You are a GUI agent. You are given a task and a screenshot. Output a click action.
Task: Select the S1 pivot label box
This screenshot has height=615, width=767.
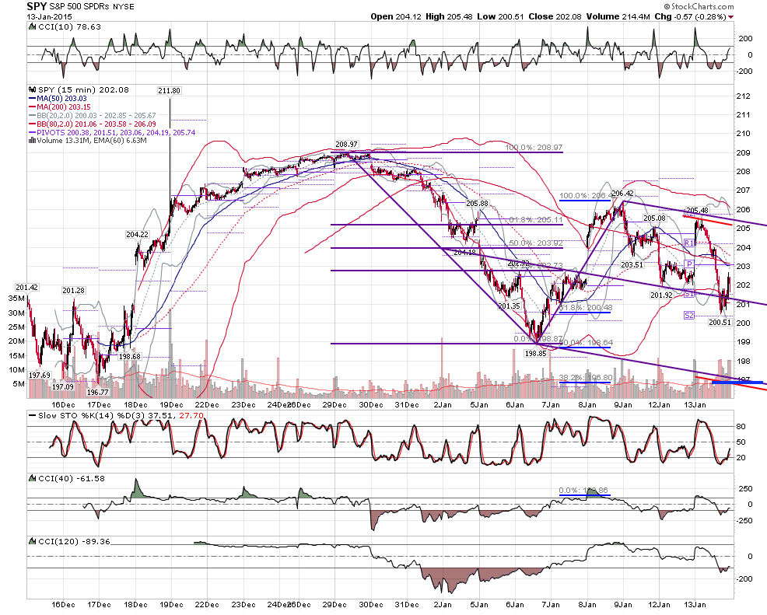688,294
